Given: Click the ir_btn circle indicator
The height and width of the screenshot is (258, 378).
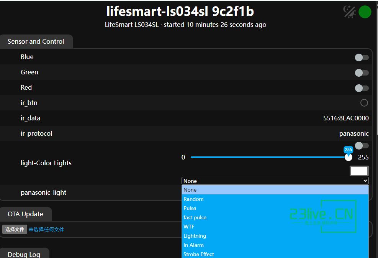Looking at the screenshot, I should coord(364,103).
